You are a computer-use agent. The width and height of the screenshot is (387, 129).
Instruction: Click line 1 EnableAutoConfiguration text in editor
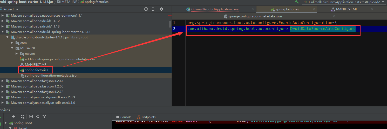[262, 23]
